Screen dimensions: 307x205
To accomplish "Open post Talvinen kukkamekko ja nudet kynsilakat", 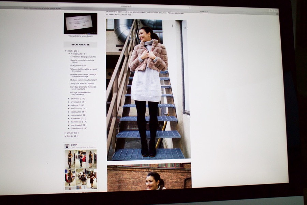I will 84,70.
